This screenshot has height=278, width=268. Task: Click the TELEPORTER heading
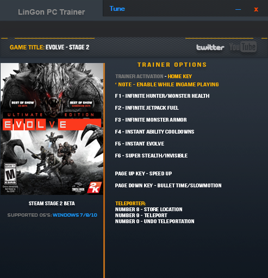(x=130, y=204)
